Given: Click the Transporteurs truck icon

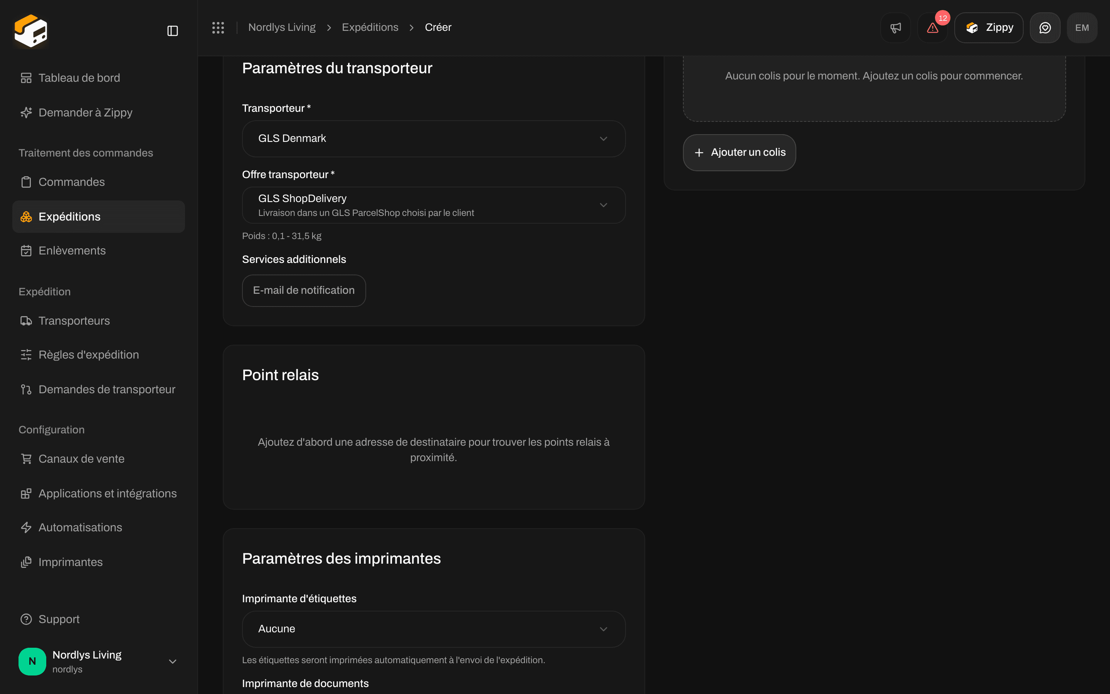Looking at the screenshot, I should (26, 321).
